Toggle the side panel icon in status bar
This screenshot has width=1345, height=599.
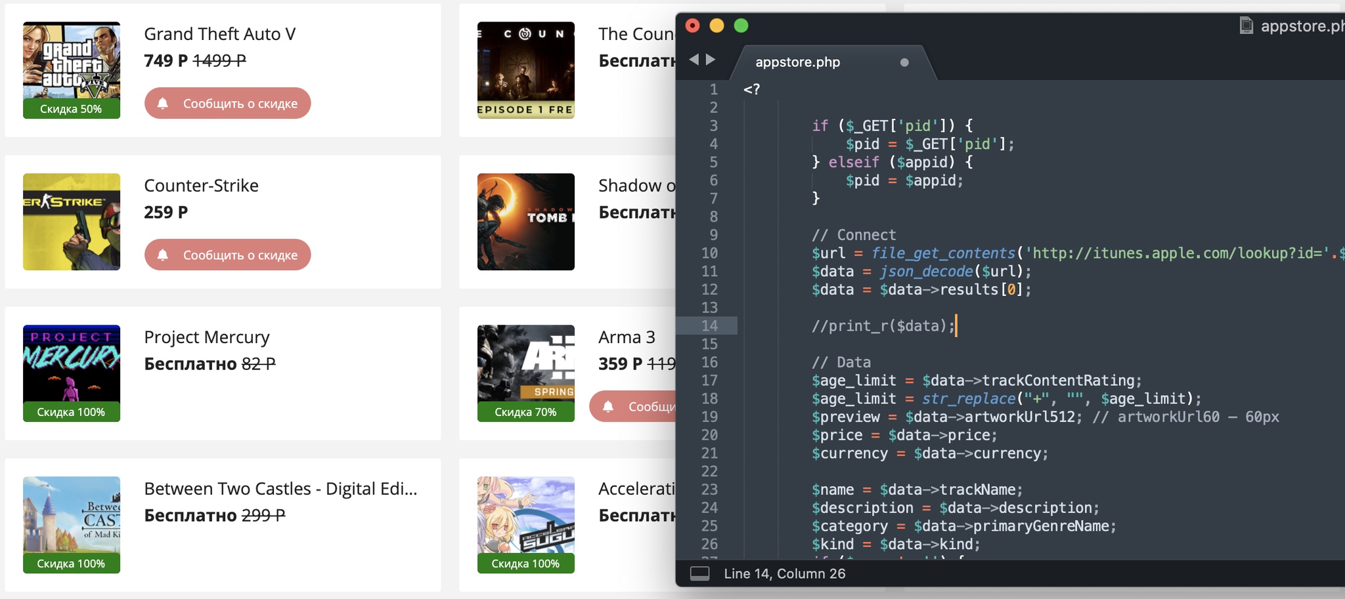pyautogui.click(x=699, y=573)
